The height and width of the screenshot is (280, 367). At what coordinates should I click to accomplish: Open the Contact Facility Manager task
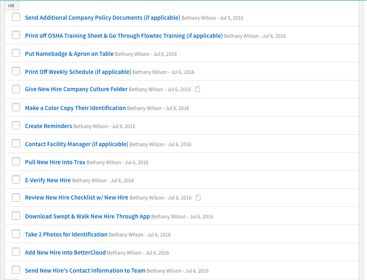coord(76,144)
